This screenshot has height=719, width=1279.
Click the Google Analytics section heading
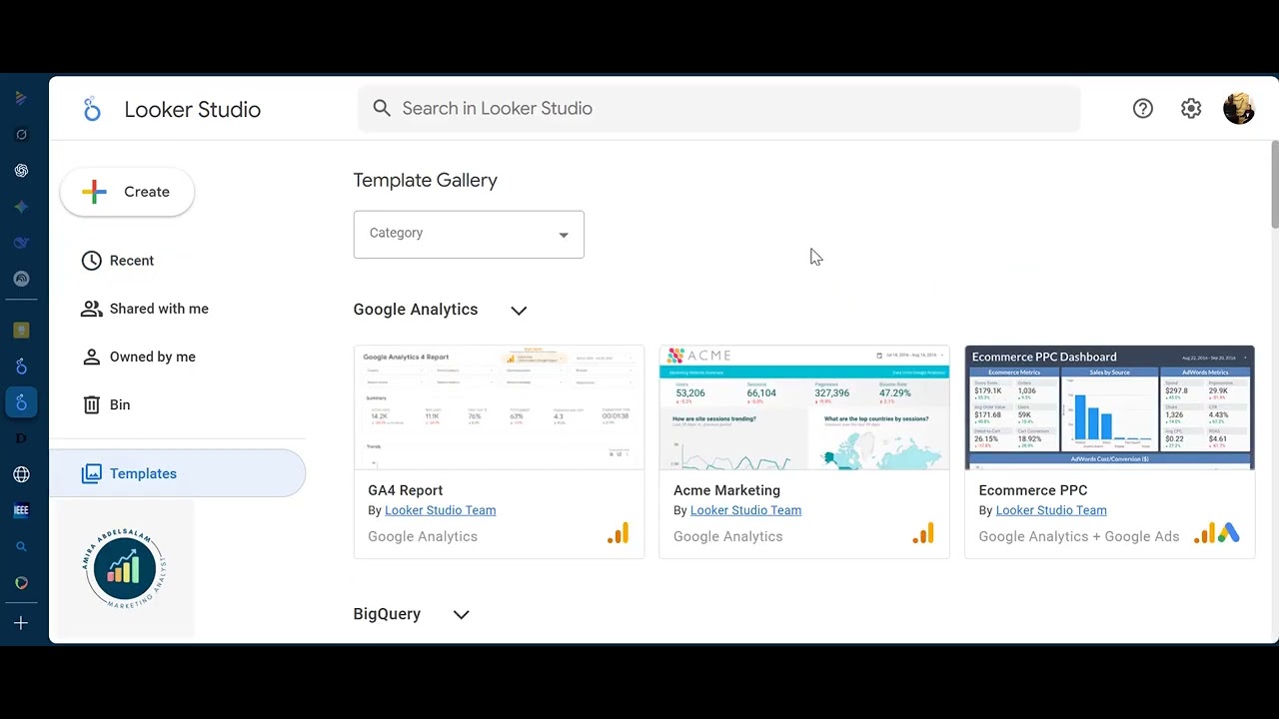click(x=416, y=310)
